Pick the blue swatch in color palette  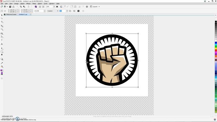point(216,43)
